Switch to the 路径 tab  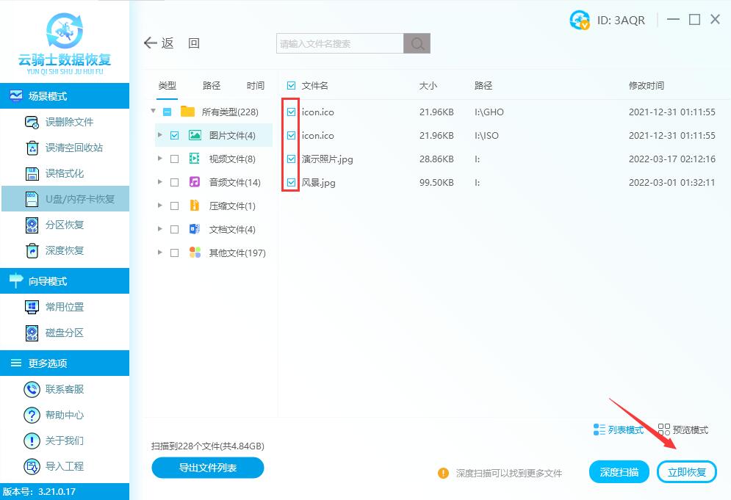[211, 85]
